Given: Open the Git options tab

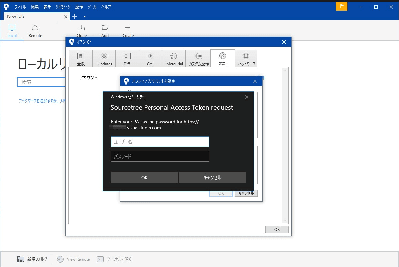Looking at the screenshot, I should [x=150, y=59].
